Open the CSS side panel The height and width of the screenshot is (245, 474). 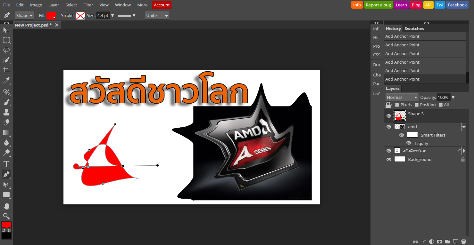pos(377,55)
